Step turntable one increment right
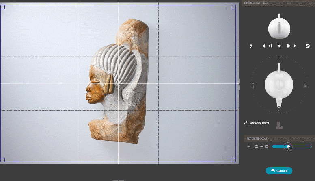The width and height of the screenshot is (315, 181). (289, 46)
